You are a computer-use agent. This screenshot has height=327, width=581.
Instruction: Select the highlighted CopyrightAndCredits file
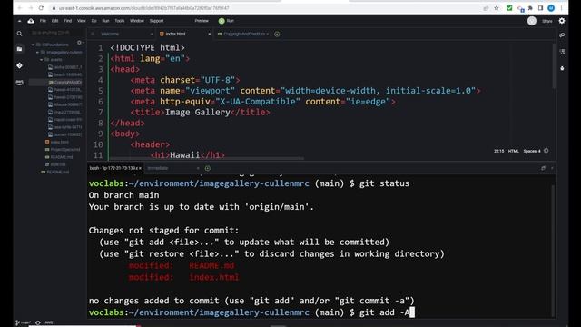coord(56,82)
